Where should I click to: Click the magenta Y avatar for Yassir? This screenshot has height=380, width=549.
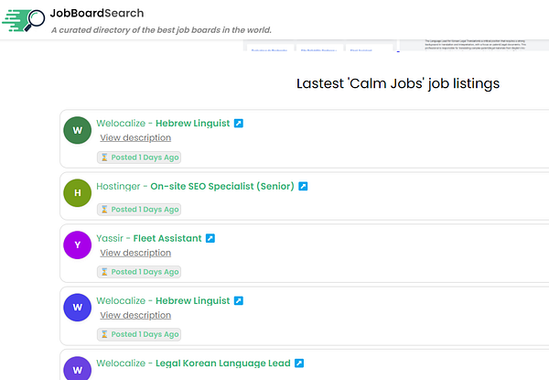(x=78, y=244)
